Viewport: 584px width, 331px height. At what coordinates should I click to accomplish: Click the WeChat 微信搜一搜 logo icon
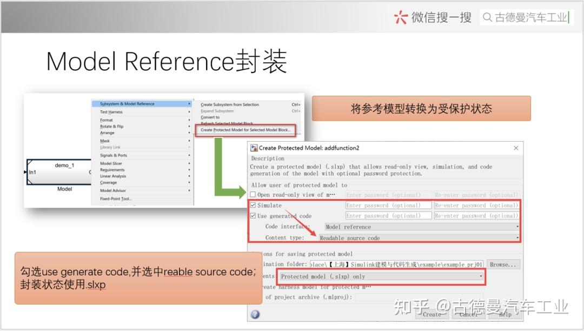(400, 17)
